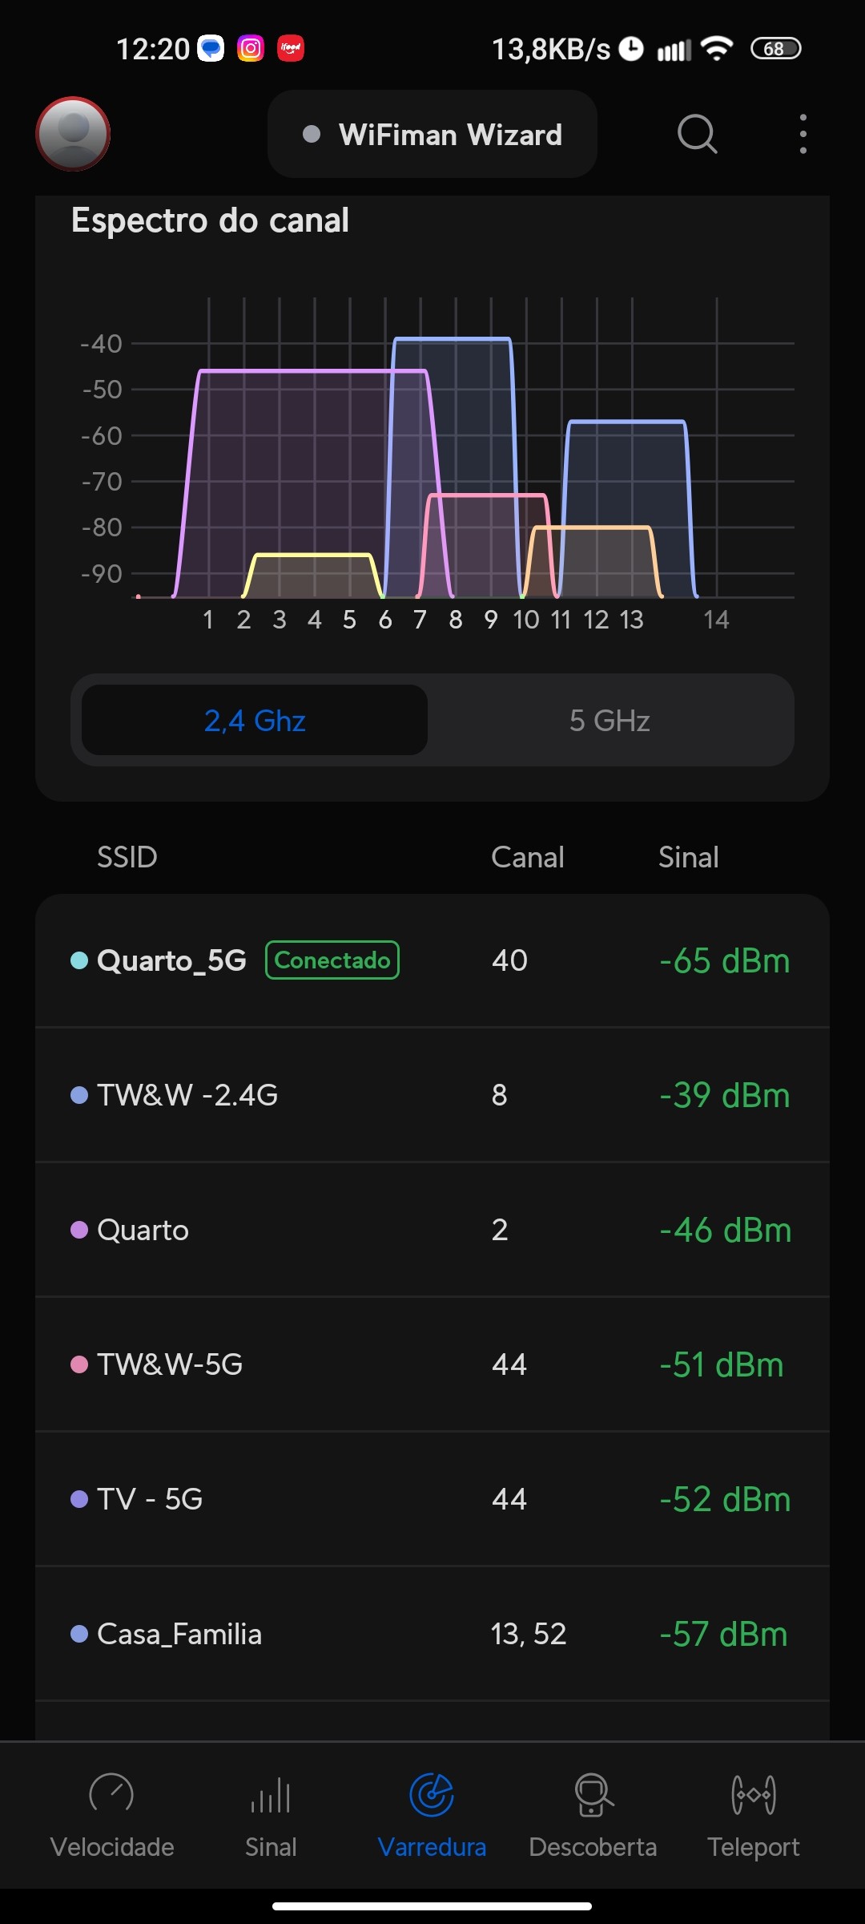Open the three-dot overflow menu
This screenshot has height=1924, width=865.
click(x=803, y=134)
